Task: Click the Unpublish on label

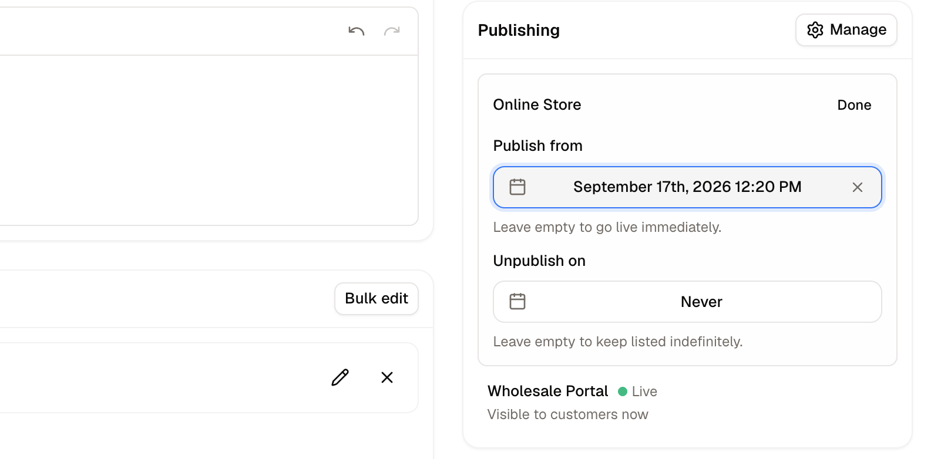Action: pyautogui.click(x=539, y=261)
